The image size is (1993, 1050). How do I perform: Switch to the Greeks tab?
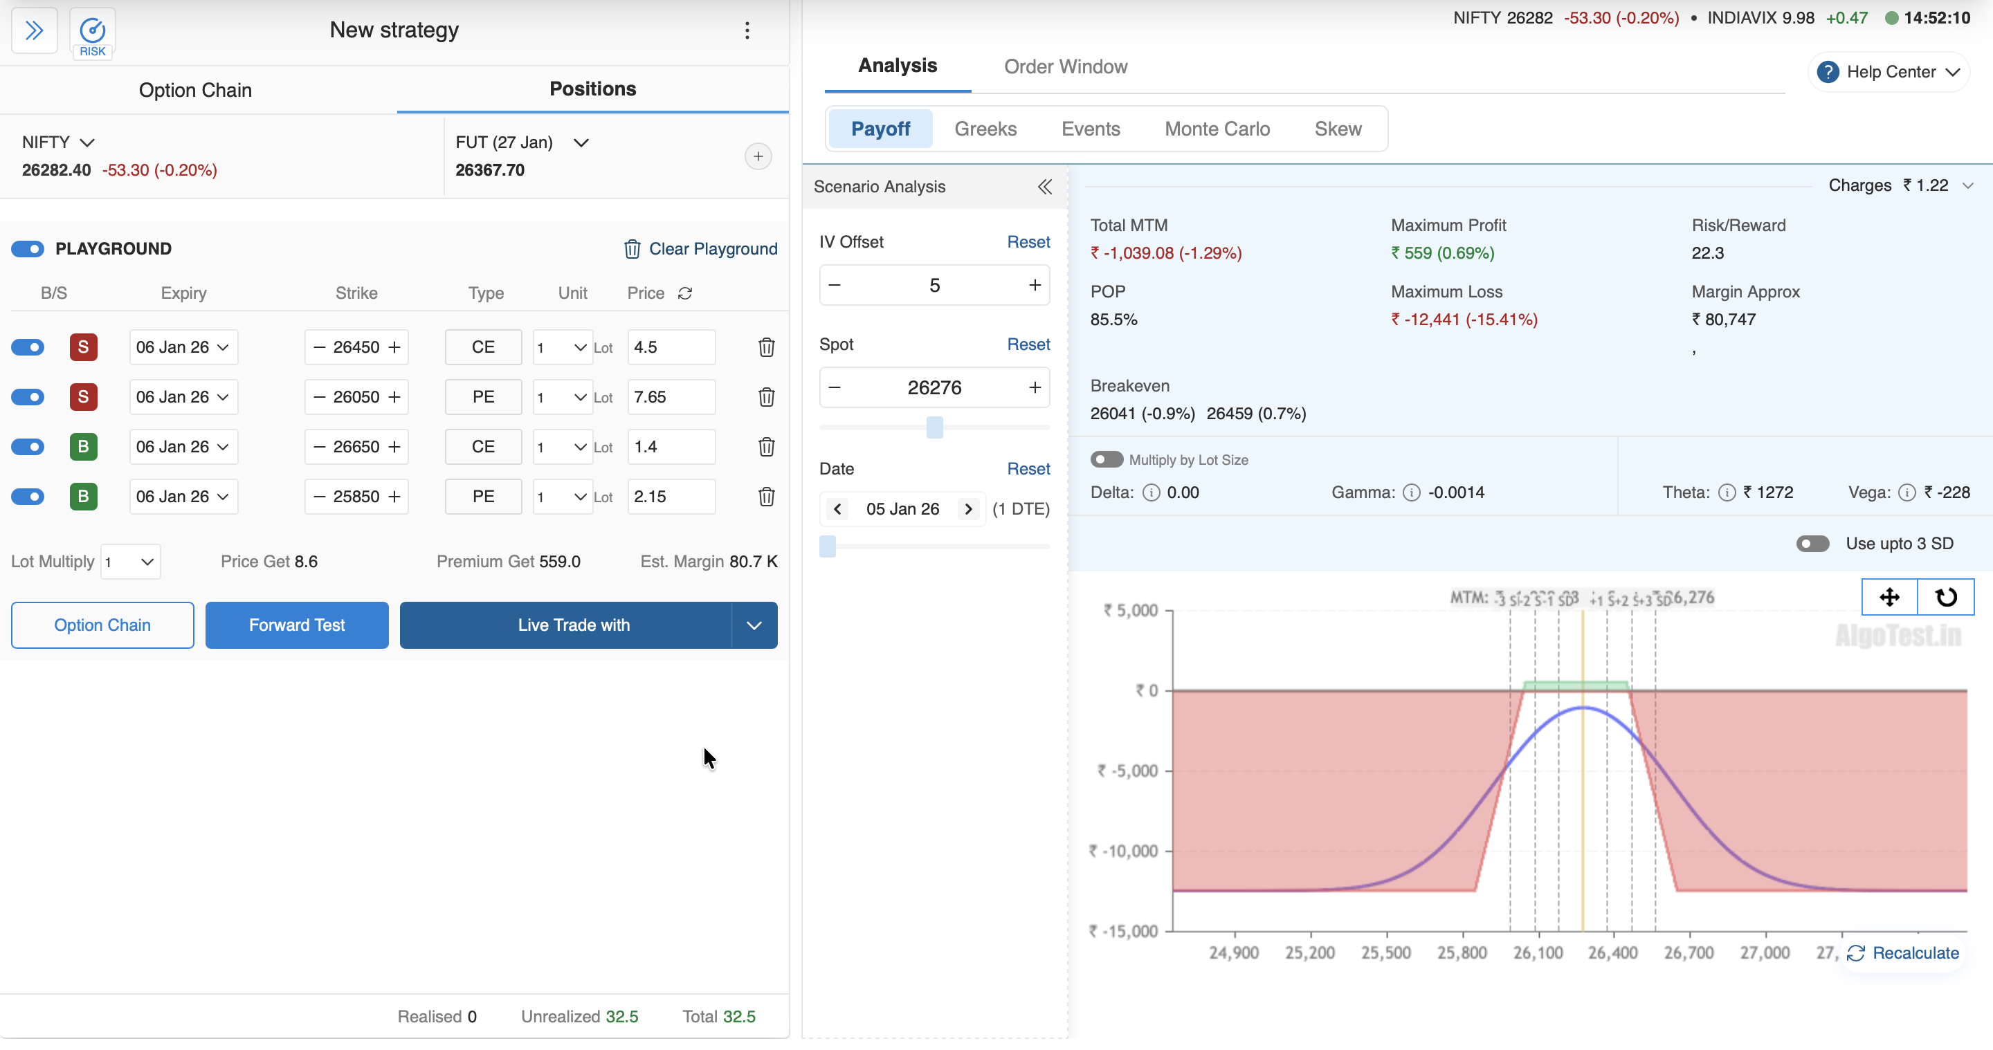point(985,129)
